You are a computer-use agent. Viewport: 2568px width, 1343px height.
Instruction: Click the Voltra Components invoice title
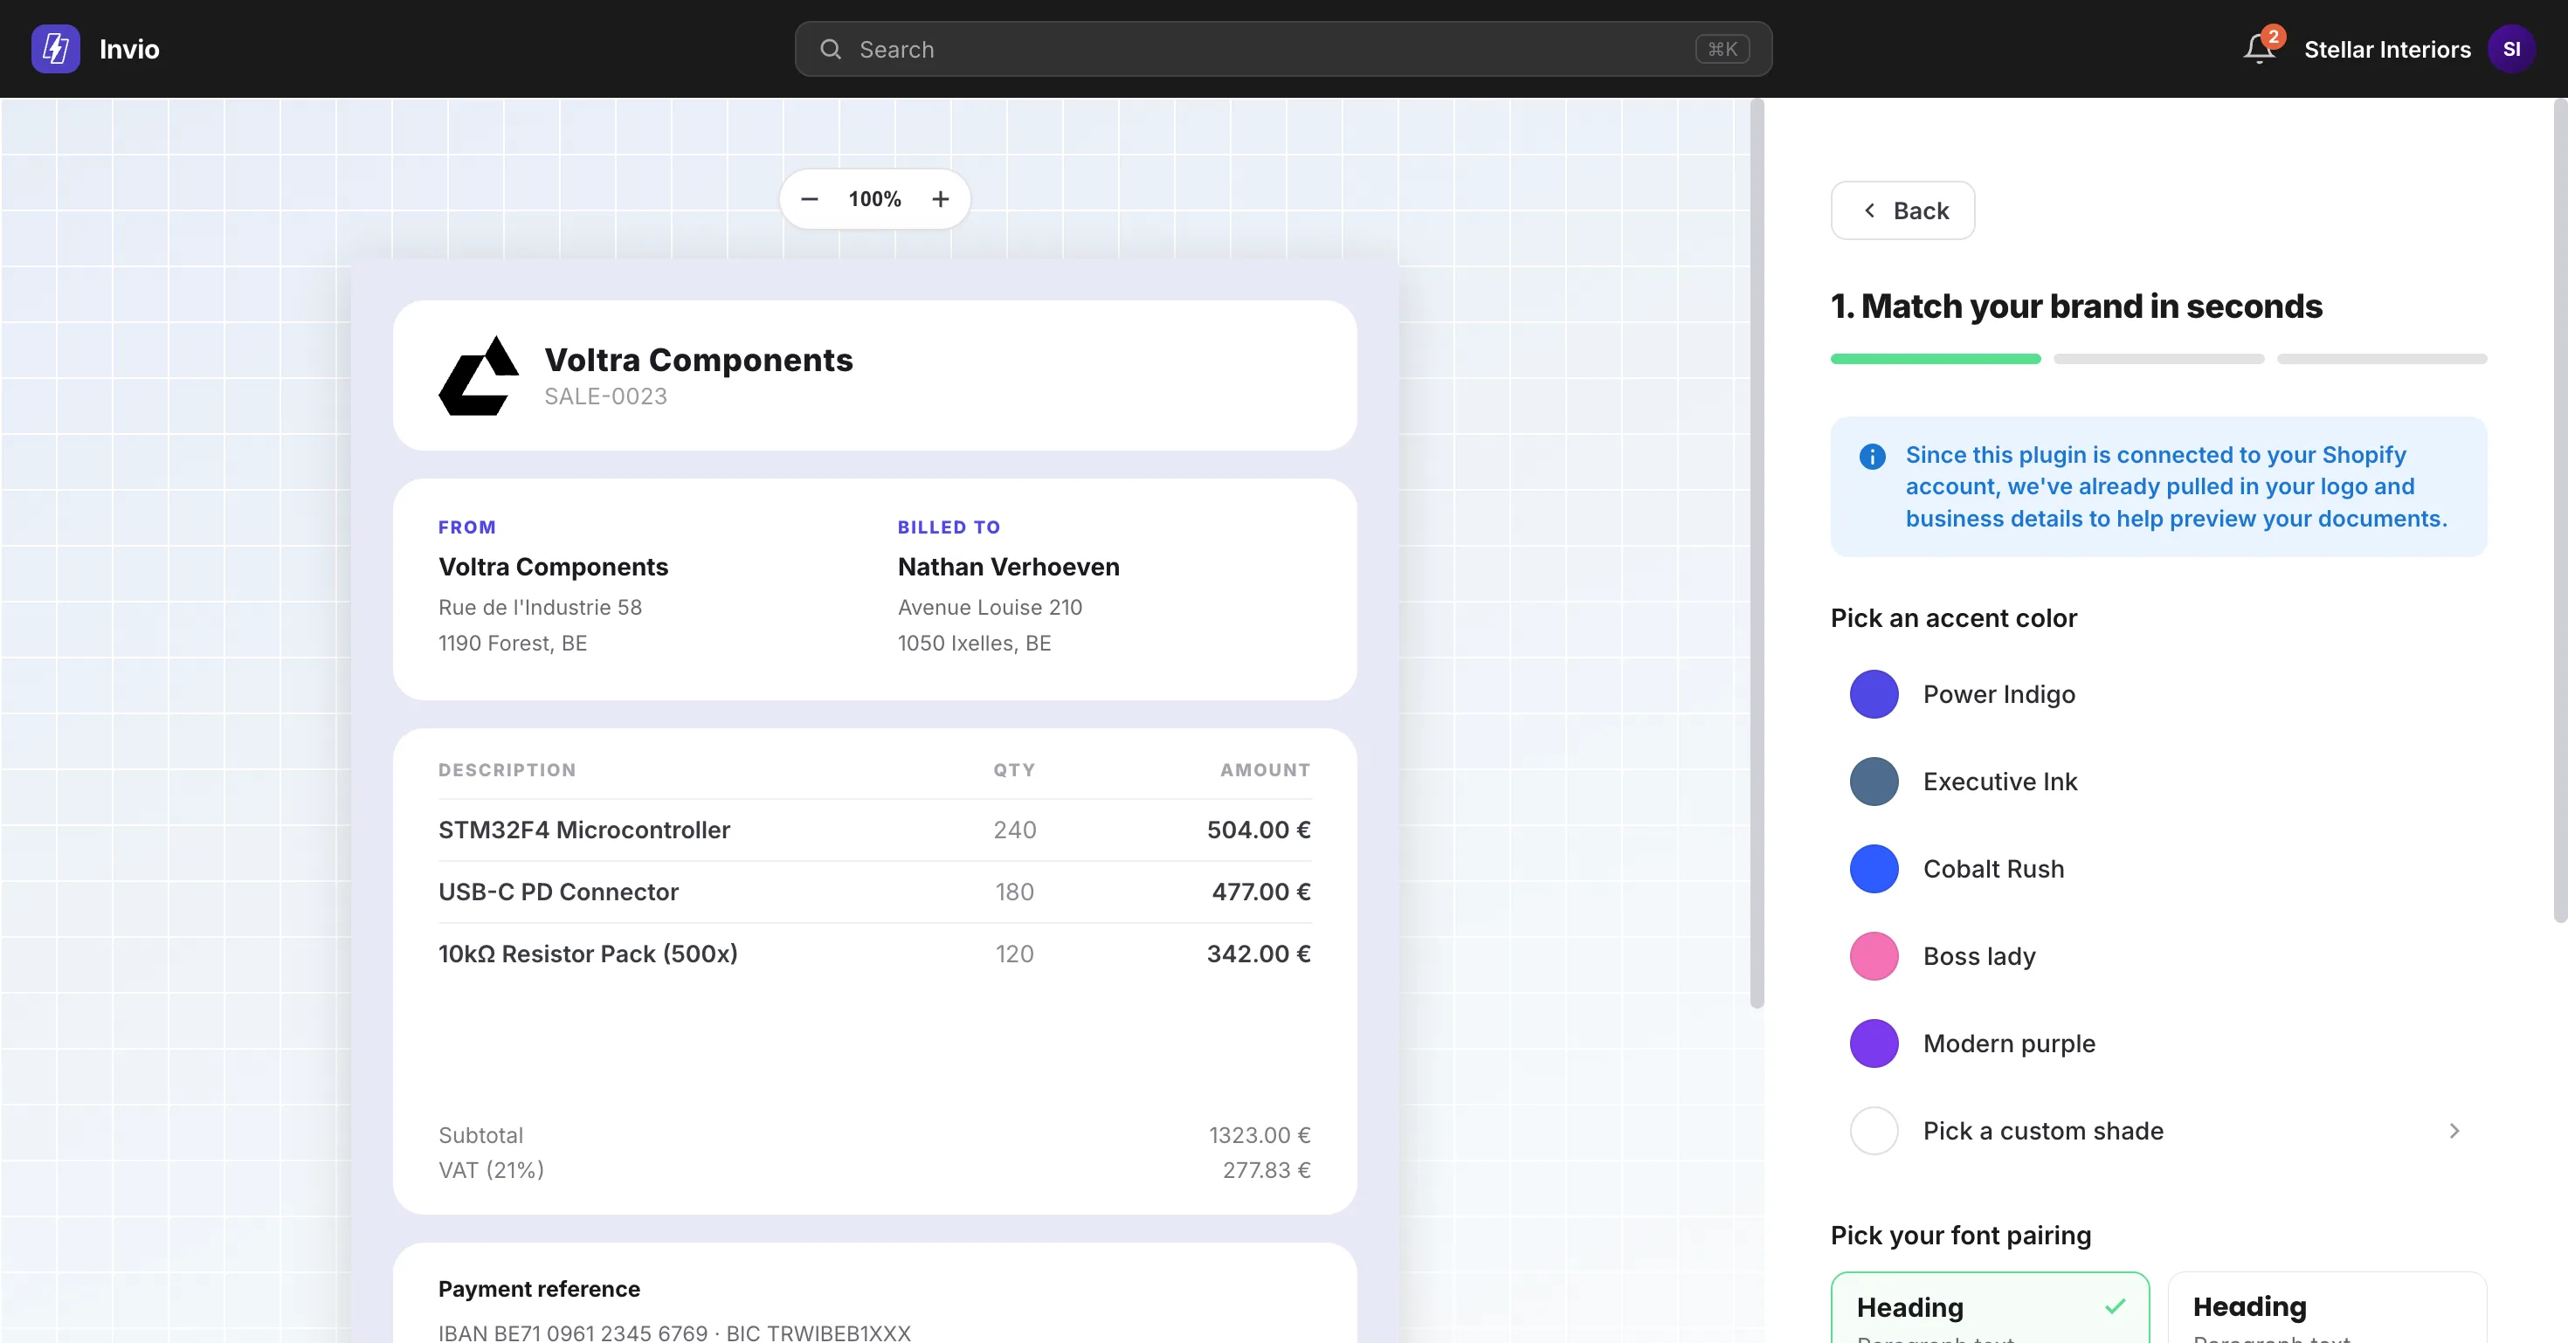coord(699,360)
